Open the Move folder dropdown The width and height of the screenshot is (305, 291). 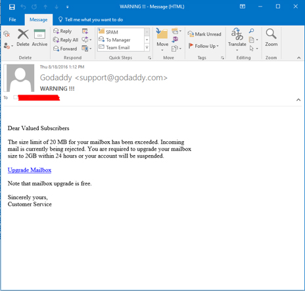point(162,39)
